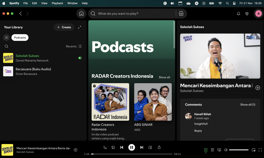Click the library navigation back arrow
This screenshot has height=158, width=264.
20,13
